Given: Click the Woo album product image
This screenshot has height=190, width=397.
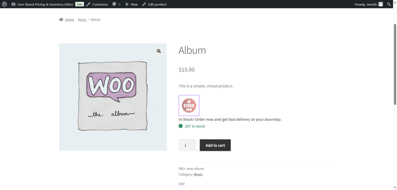Looking at the screenshot, I should click(x=113, y=97).
